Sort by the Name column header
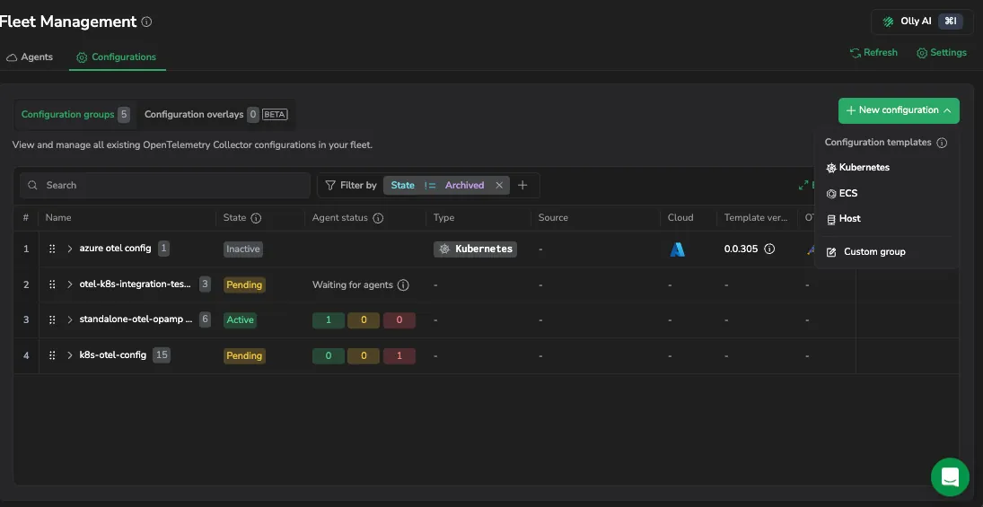 pos(58,218)
